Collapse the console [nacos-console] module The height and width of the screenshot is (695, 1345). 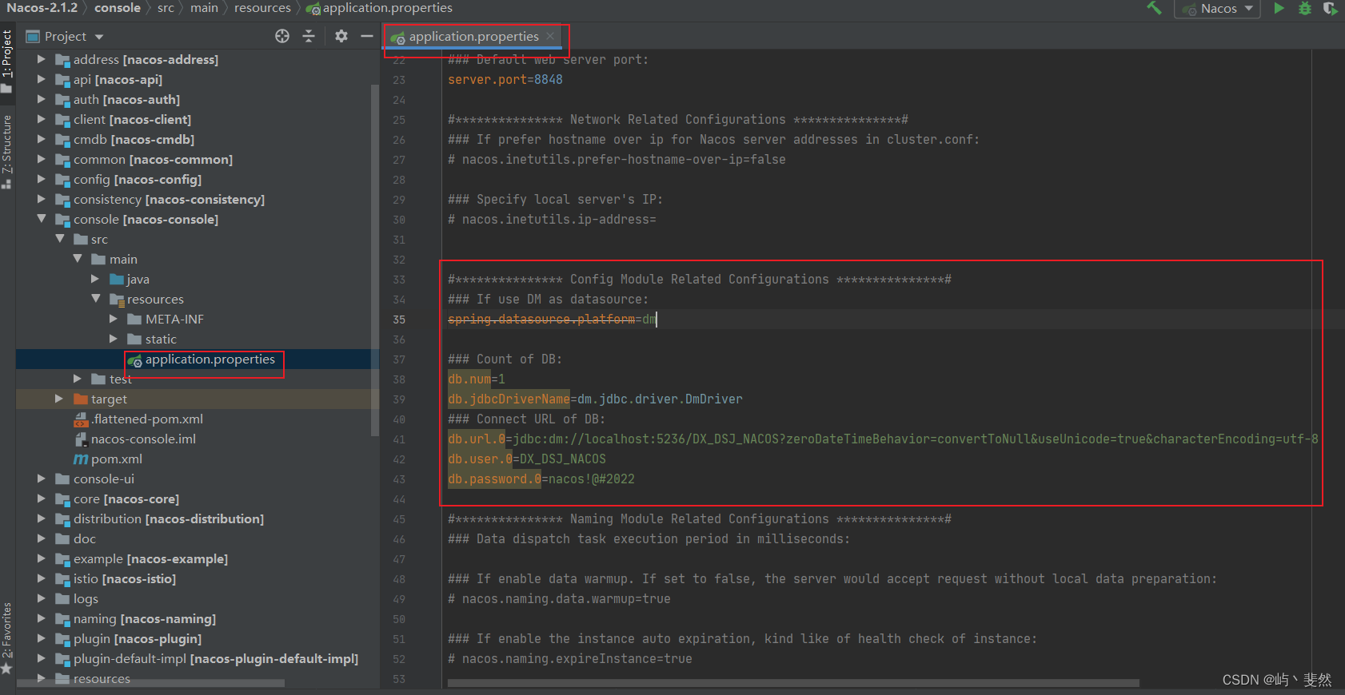pos(41,219)
